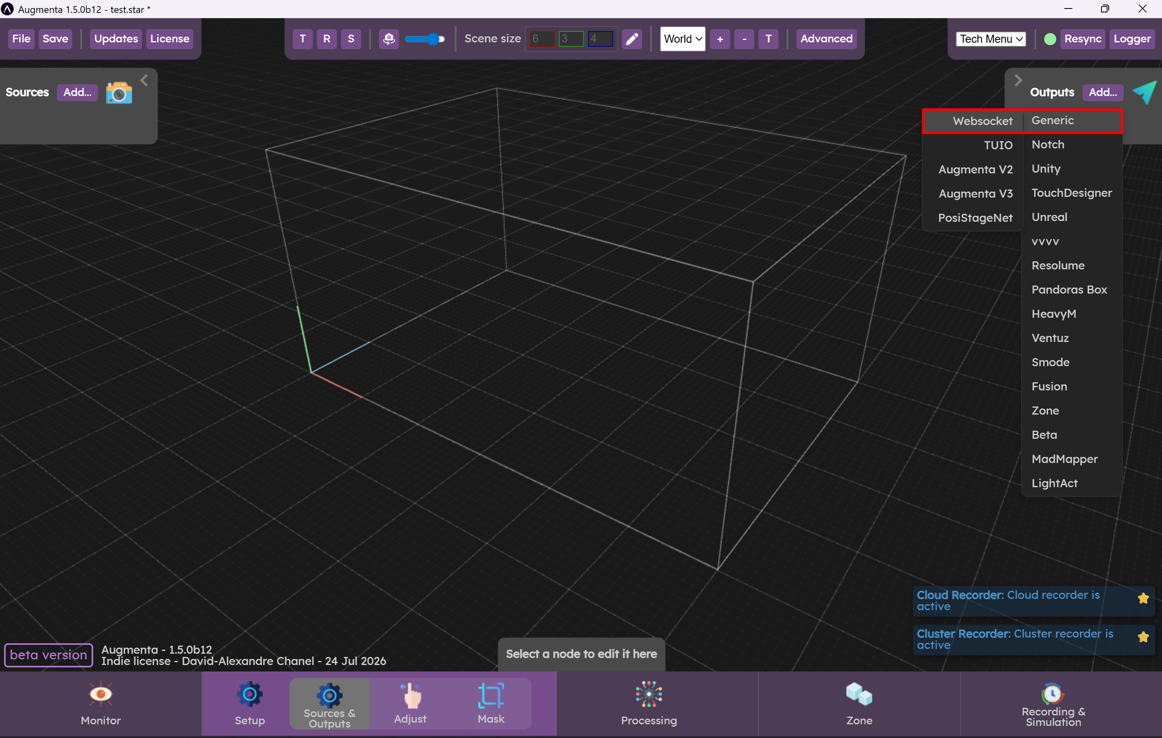Click the pencil edit scene size icon
The height and width of the screenshot is (738, 1162).
point(632,39)
